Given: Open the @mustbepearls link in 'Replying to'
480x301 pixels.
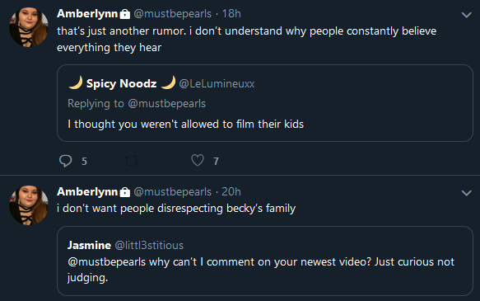Looking at the screenshot, I should point(167,104).
